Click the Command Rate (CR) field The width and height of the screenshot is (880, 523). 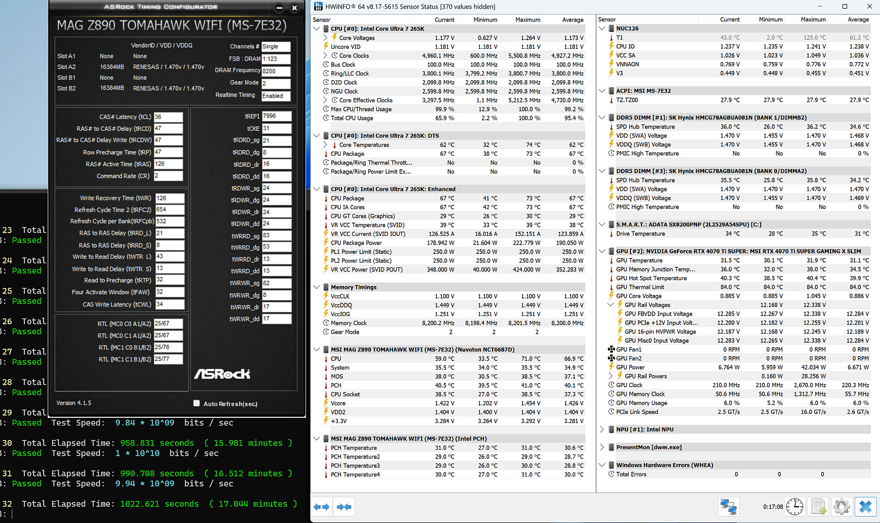click(x=168, y=176)
